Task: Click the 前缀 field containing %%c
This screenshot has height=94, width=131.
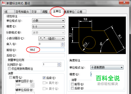Action: [x=47, y=50]
